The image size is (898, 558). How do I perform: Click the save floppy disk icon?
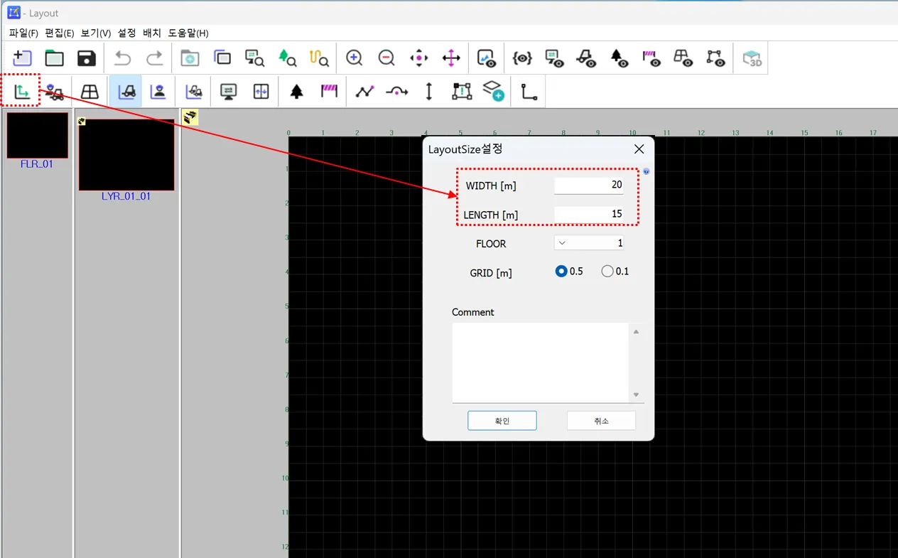[87, 58]
